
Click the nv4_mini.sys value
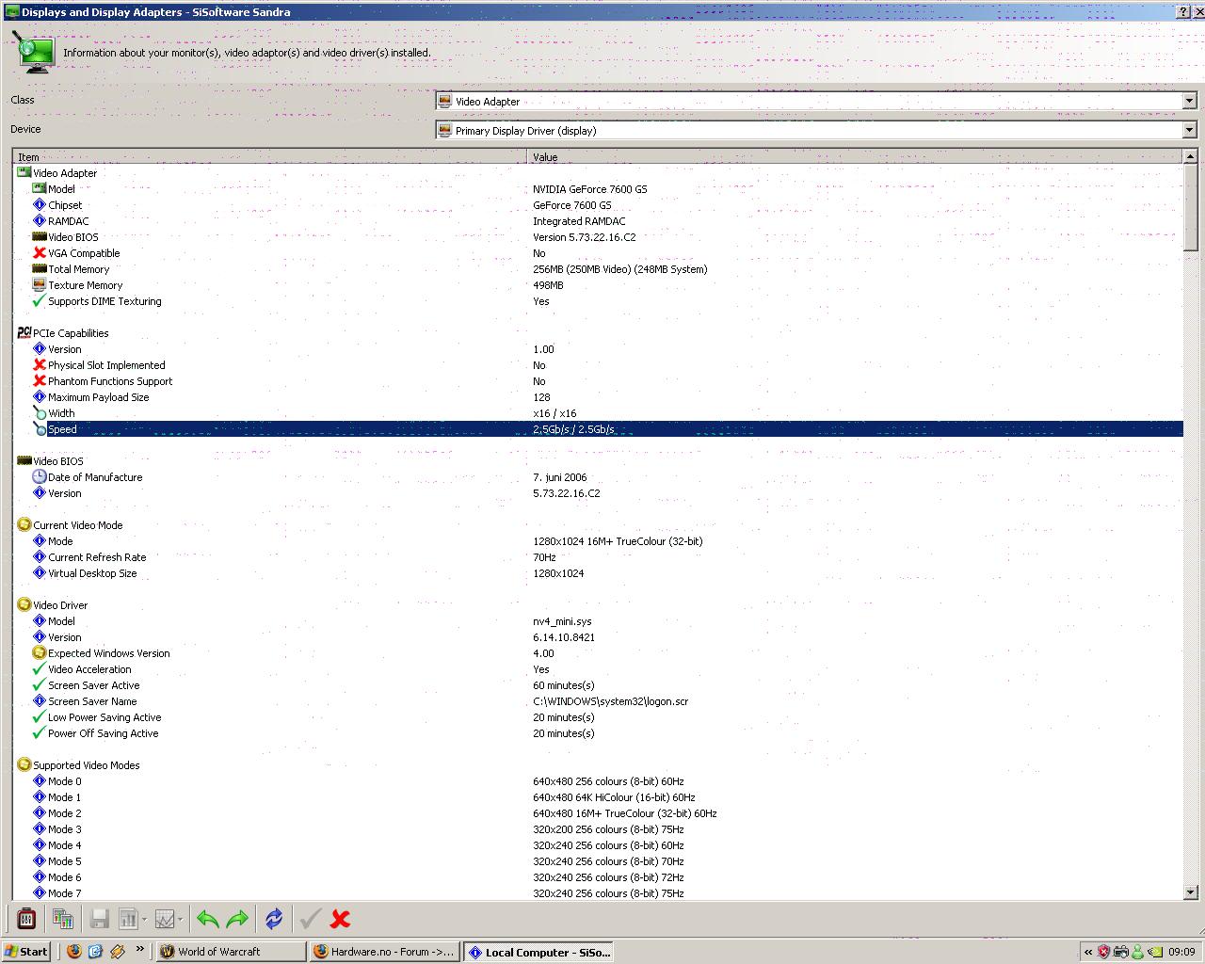point(562,620)
